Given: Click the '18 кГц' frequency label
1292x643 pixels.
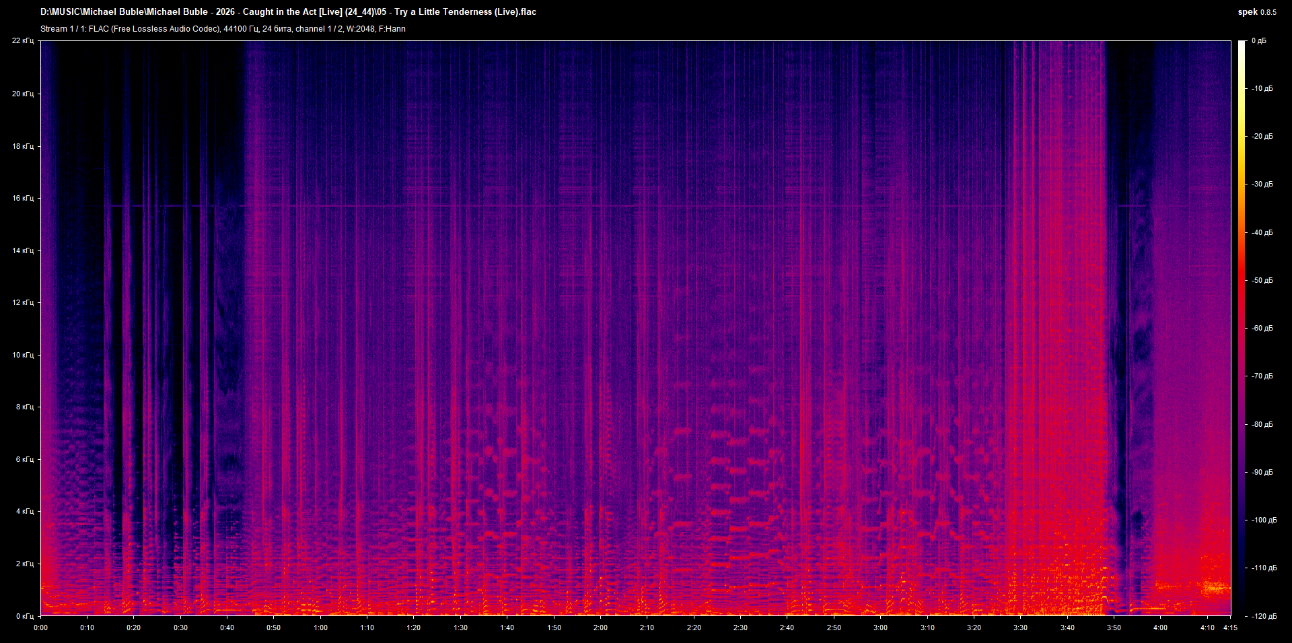Looking at the screenshot, I should point(23,146).
